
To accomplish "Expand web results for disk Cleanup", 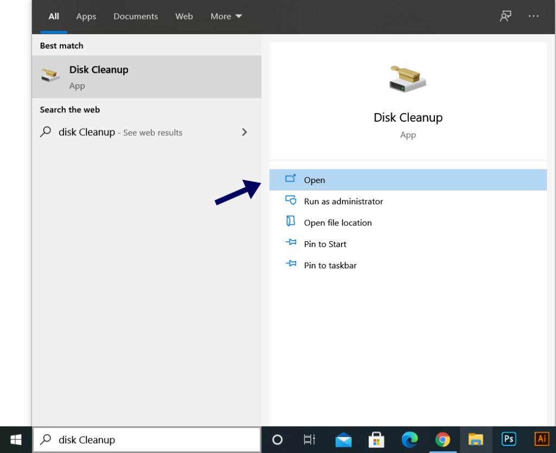I will pos(244,132).
